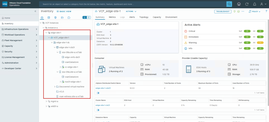Click the green checkmark status icon
The height and width of the screenshot is (122, 269).
(x=238, y=12)
